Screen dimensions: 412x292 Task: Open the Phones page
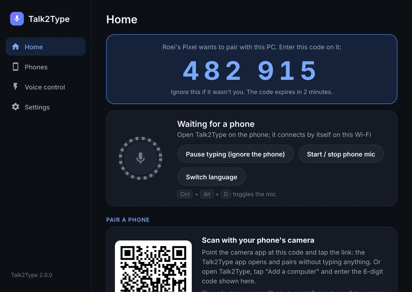45,67
